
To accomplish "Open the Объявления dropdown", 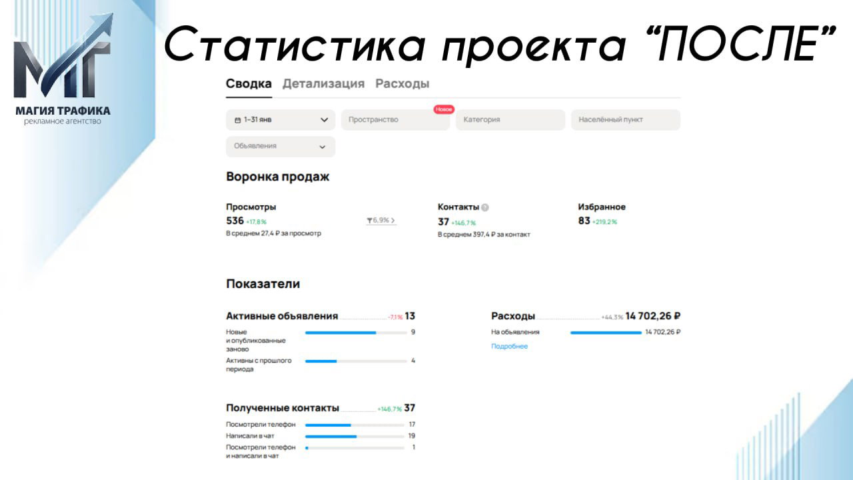I will (281, 147).
